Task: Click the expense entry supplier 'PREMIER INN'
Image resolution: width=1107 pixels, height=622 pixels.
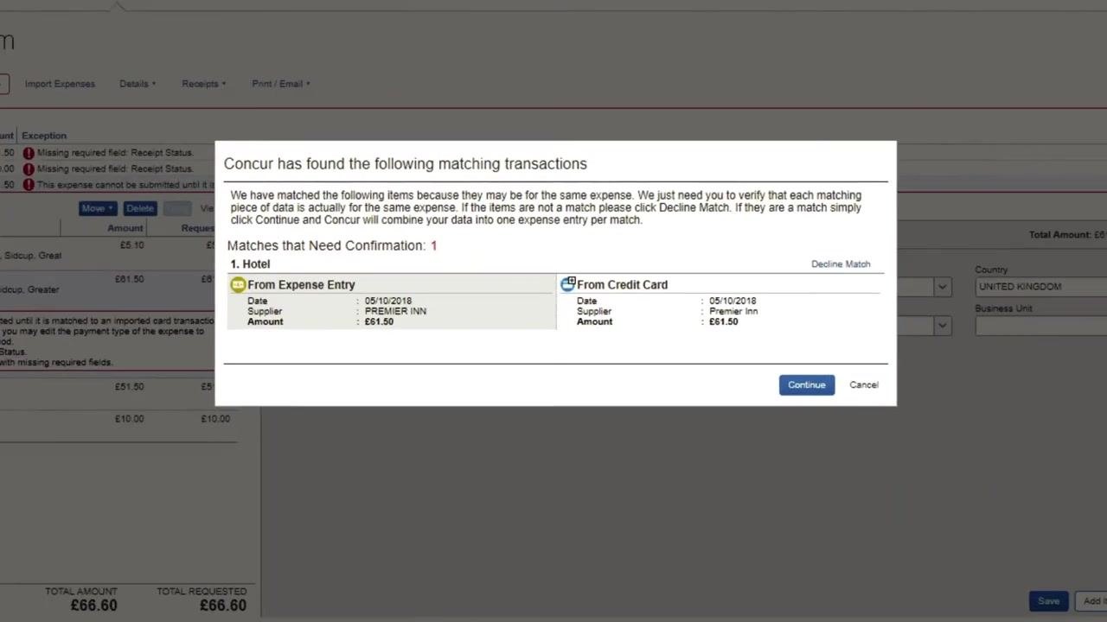Action: 395,311
